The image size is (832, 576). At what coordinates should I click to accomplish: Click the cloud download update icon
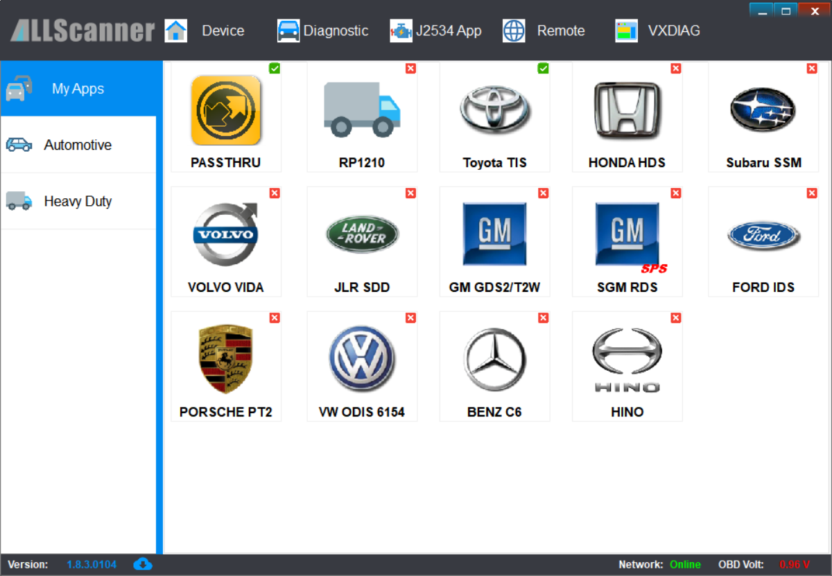coord(142,564)
